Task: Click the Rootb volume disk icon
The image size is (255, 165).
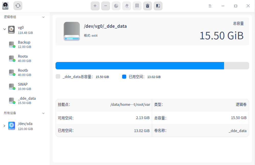Action: coord(12,72)
